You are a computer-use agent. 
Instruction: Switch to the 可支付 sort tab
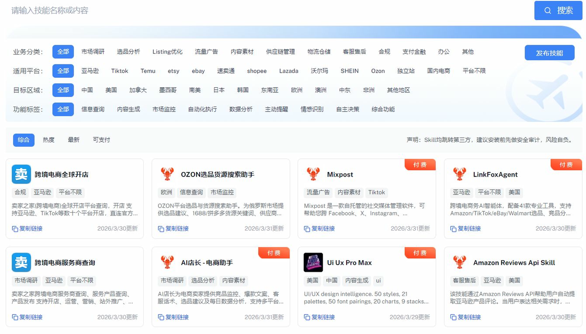pyautogui.click(x=101, y=140)
